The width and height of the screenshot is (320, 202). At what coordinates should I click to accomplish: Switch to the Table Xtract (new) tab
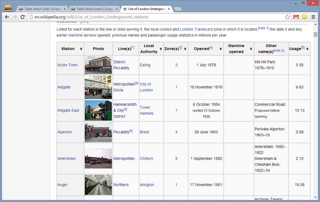click(x=94, y=9)
